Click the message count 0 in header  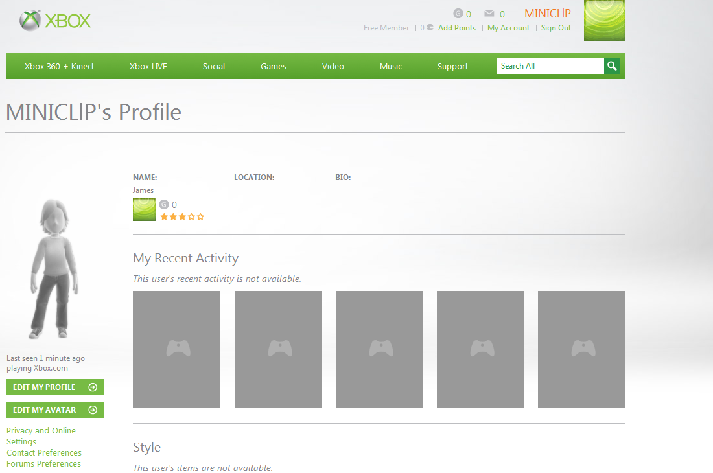[x=502, y=14]
